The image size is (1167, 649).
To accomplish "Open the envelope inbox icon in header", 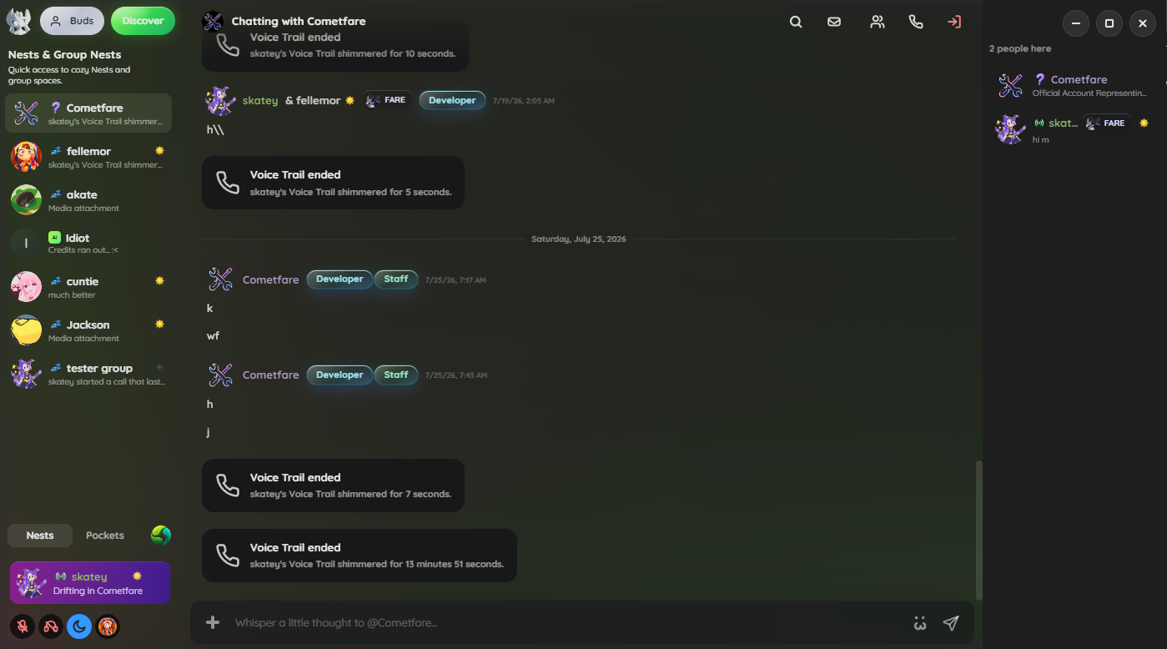I will pos(834,23).
